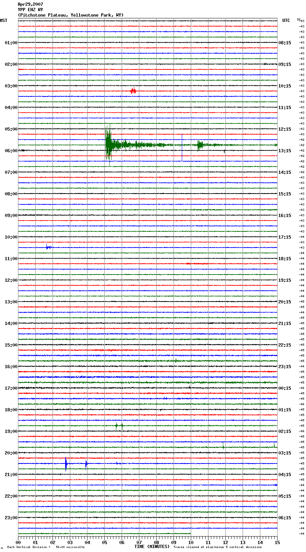
Task: Click the UTC timezone label
Action: (286, 21)
